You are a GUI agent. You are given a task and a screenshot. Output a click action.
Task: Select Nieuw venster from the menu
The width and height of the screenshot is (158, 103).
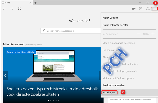110,18
